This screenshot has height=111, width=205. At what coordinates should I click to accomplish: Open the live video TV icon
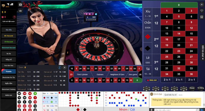point(20,5)
